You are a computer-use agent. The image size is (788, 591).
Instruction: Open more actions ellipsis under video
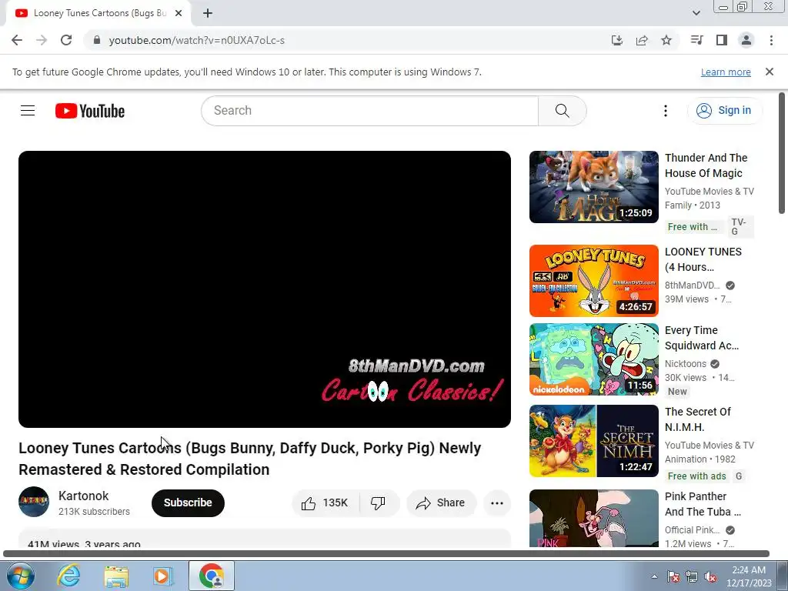tap(497, 503)
